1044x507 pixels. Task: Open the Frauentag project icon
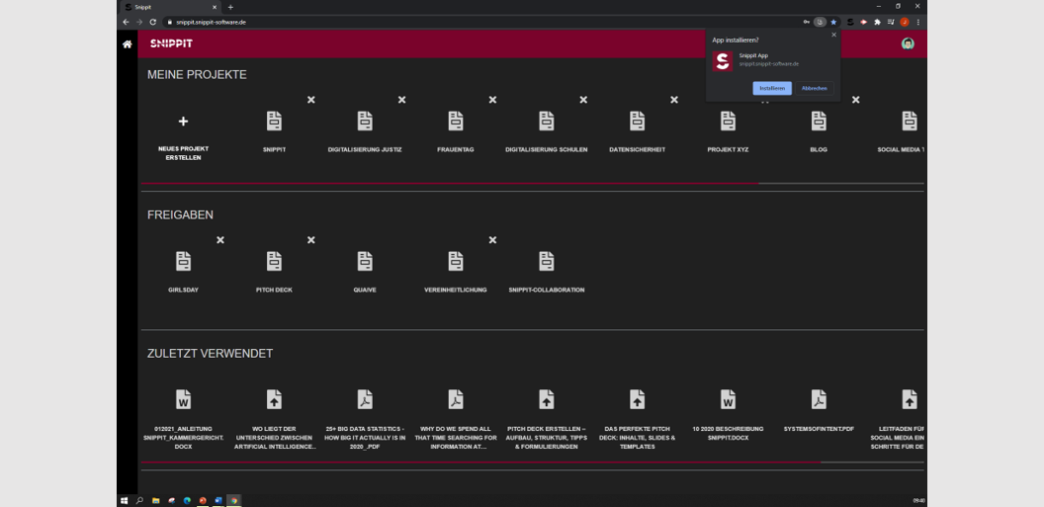click(456, 122)
